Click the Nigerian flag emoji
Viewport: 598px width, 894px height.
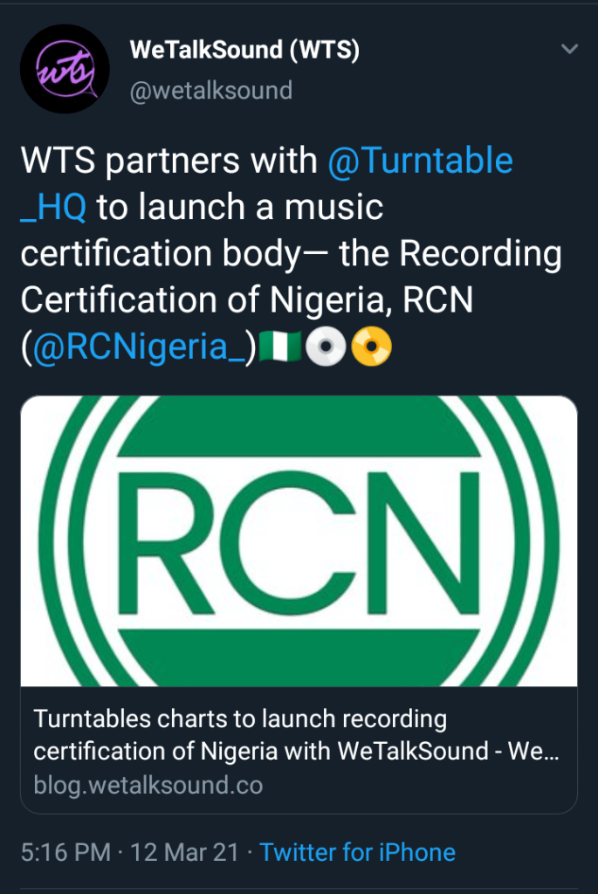coord(280,348)
